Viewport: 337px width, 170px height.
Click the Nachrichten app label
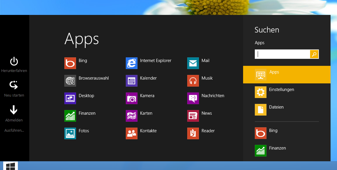coord(213,96)
